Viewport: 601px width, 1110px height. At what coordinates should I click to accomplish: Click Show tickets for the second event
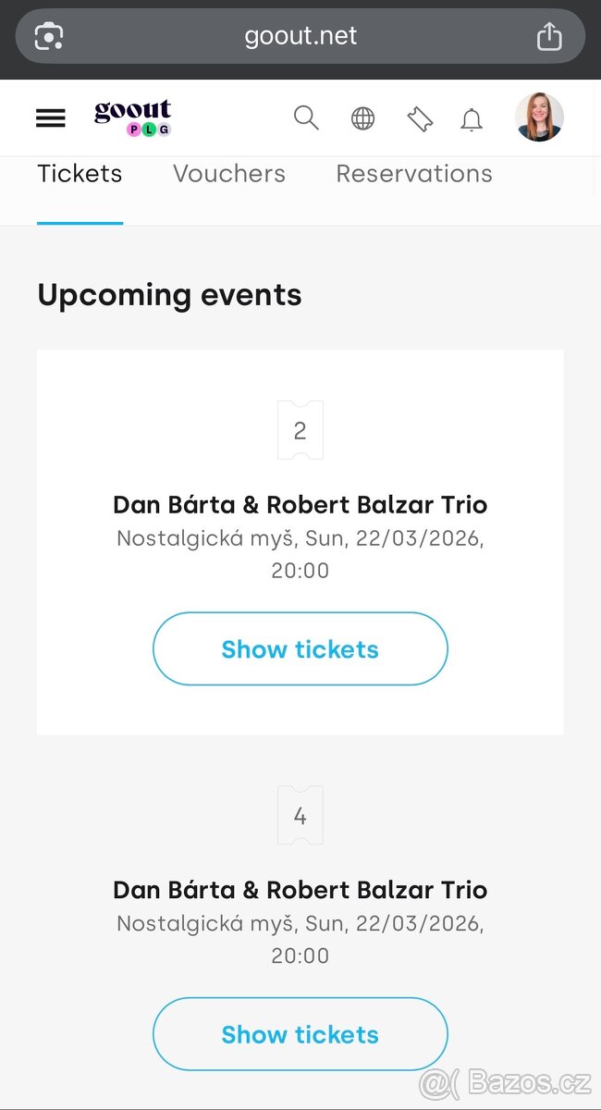[300, 1034]
